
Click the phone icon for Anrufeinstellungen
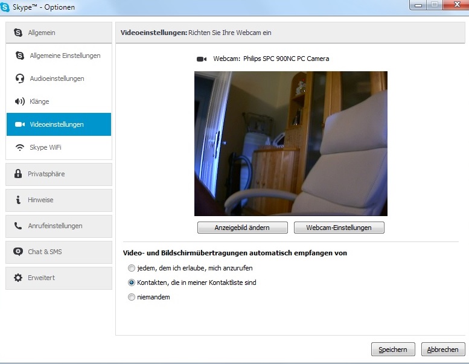coord(18,226)
